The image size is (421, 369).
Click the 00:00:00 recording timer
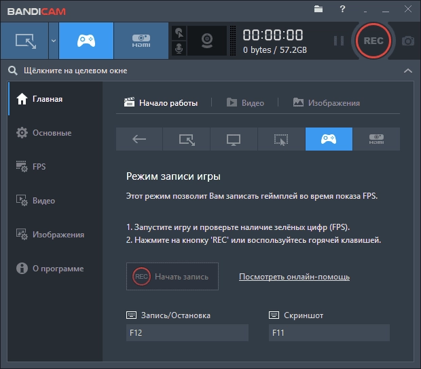tap(273, 35)
